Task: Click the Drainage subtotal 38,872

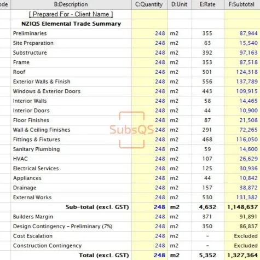Action: [x=249, y=188]
